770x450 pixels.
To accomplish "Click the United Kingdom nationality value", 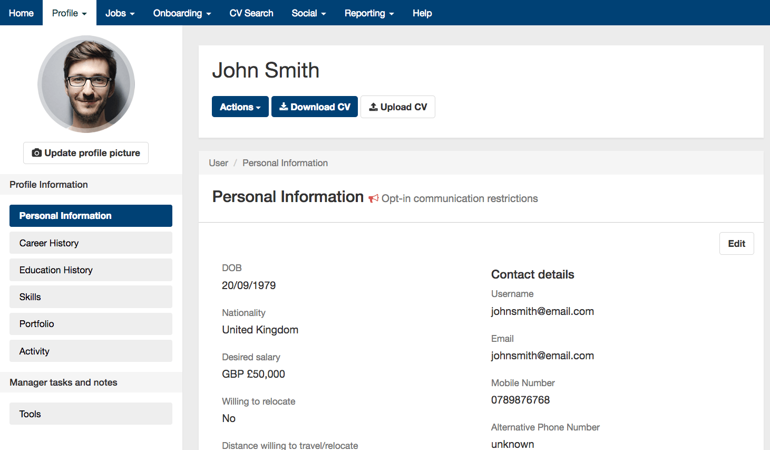I will tap(260, 330).
